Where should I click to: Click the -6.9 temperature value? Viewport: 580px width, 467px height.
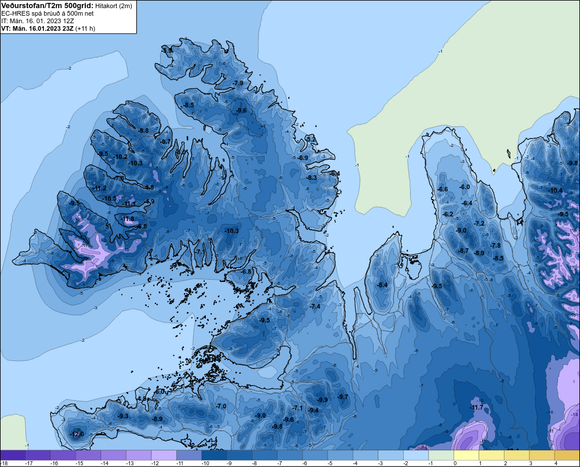[x=303, y=158]
